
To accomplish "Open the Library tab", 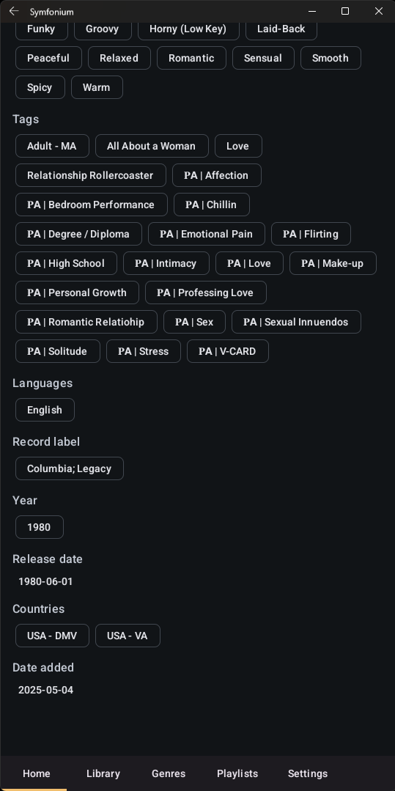I will 103,773.
